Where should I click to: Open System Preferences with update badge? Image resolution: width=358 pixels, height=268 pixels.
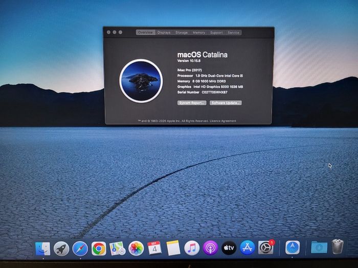pos(266,248)
